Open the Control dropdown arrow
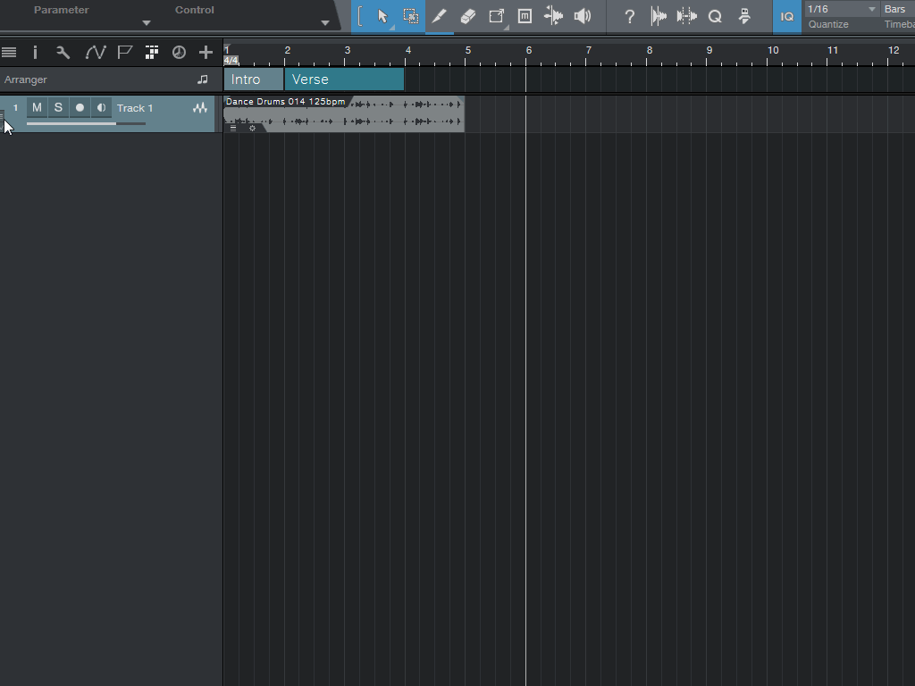 (x=325, y=23)
